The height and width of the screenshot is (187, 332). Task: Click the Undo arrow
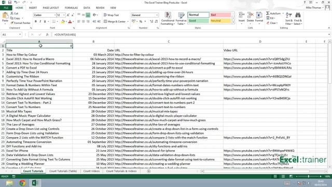16,2
